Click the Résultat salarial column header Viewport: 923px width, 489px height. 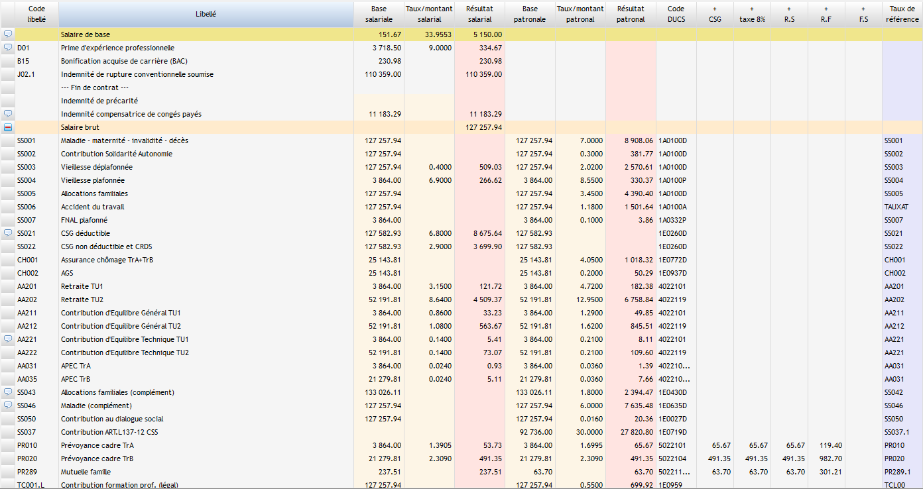coord(479,14)
